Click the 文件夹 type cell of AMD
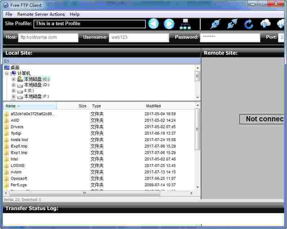Screen dimensions: 287x229 [97, 121]
